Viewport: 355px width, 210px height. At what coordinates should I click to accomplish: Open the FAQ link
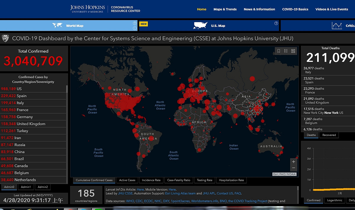(238, 193)
